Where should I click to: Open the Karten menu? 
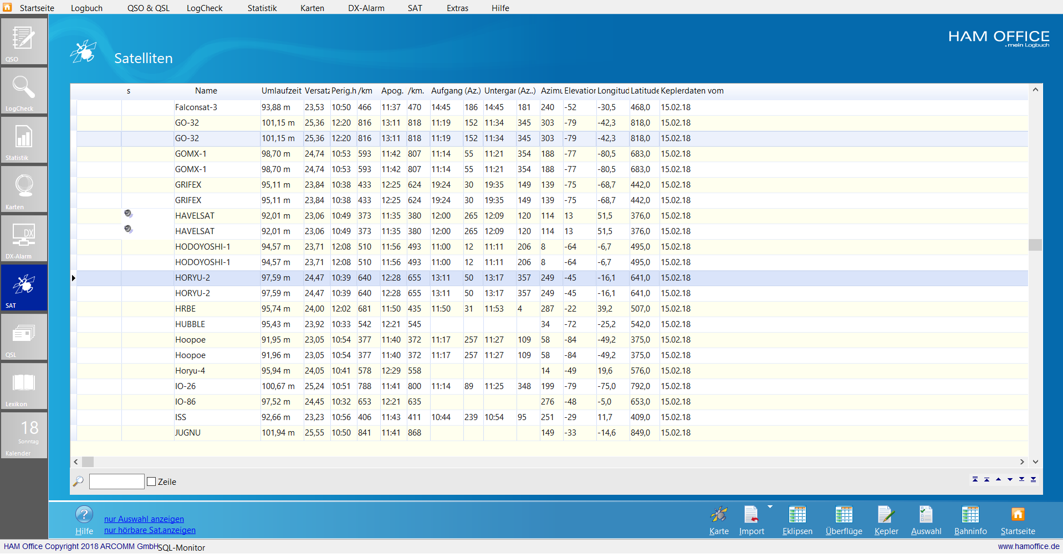(312, 8)
